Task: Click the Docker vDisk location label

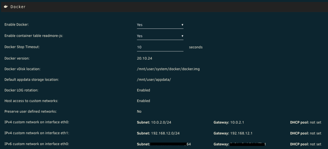Action: pos(22,69)
